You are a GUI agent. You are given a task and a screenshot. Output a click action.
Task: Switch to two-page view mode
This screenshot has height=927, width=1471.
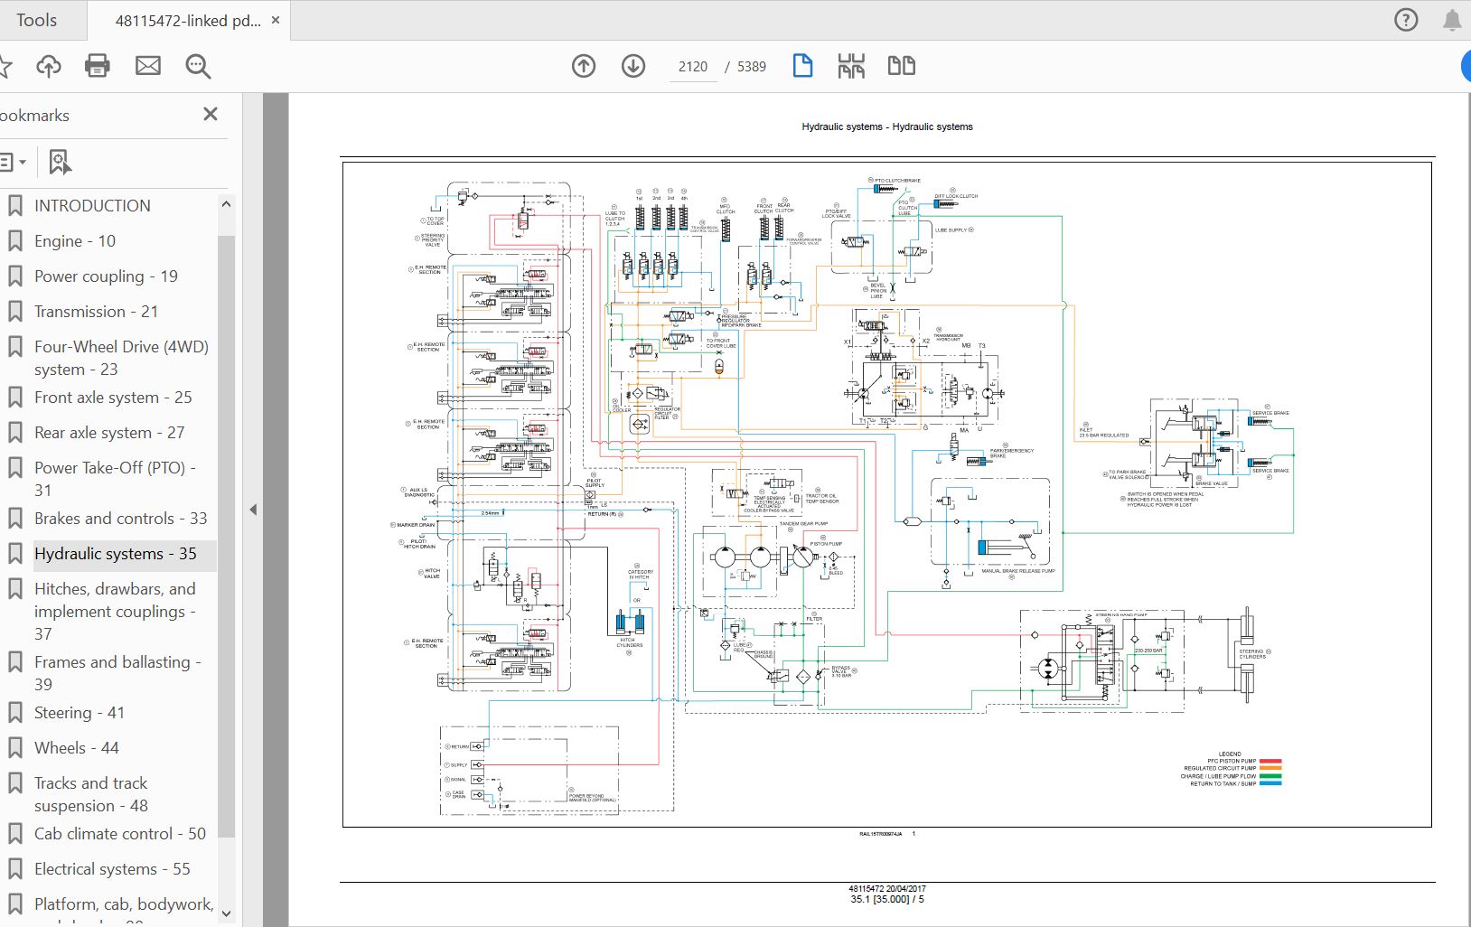tap(901, 66)
